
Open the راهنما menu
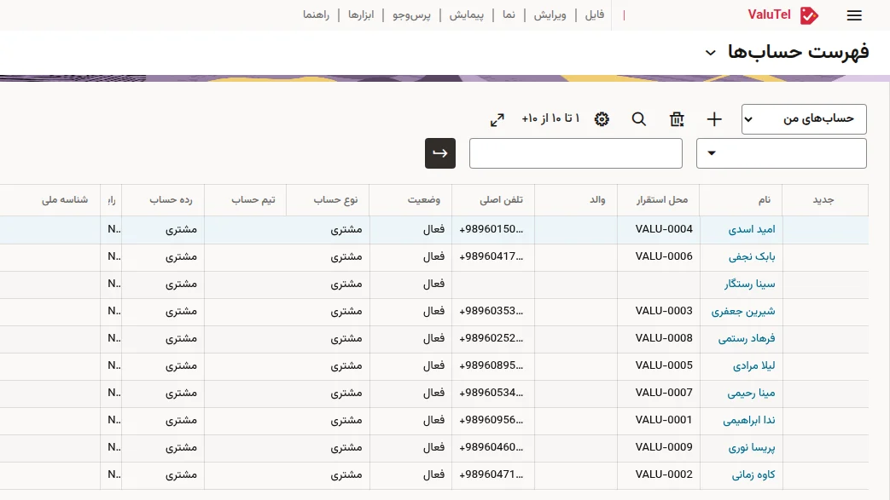(317, 14)
